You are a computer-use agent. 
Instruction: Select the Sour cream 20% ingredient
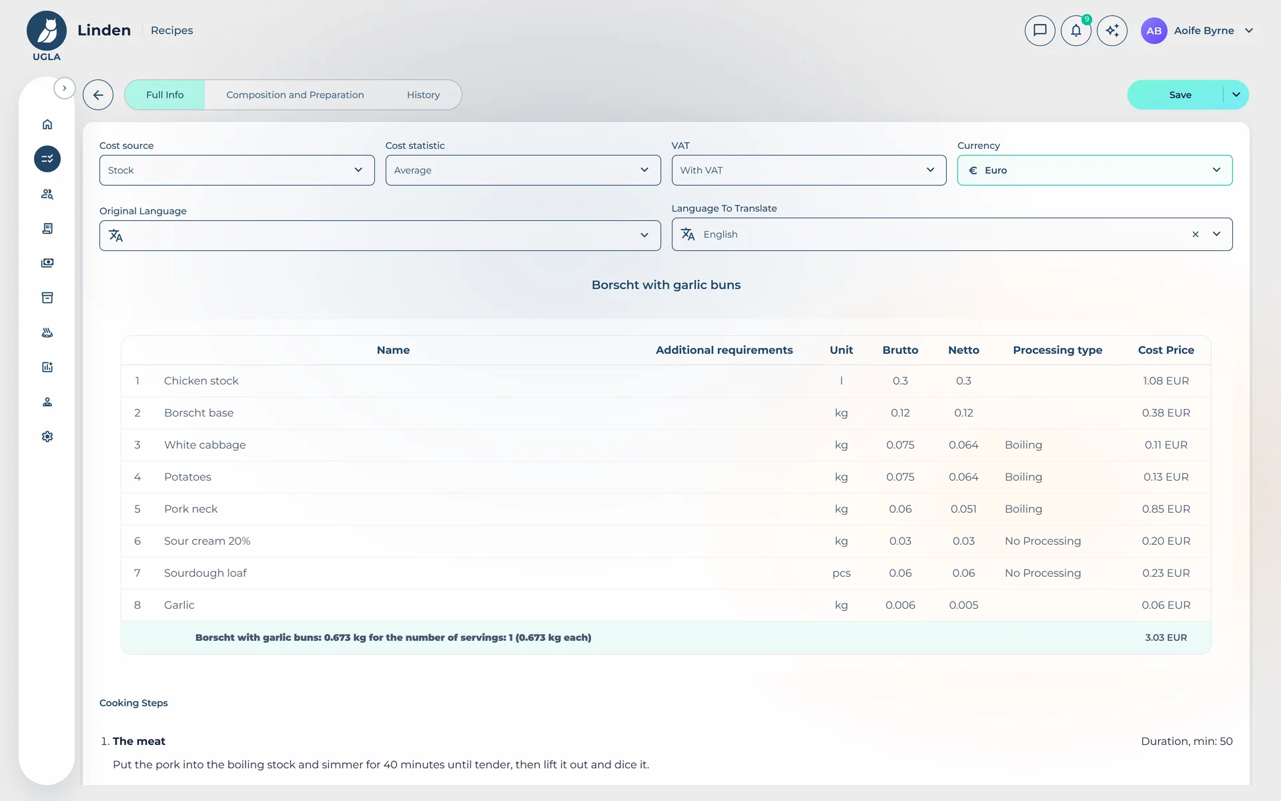coord(207,541)
